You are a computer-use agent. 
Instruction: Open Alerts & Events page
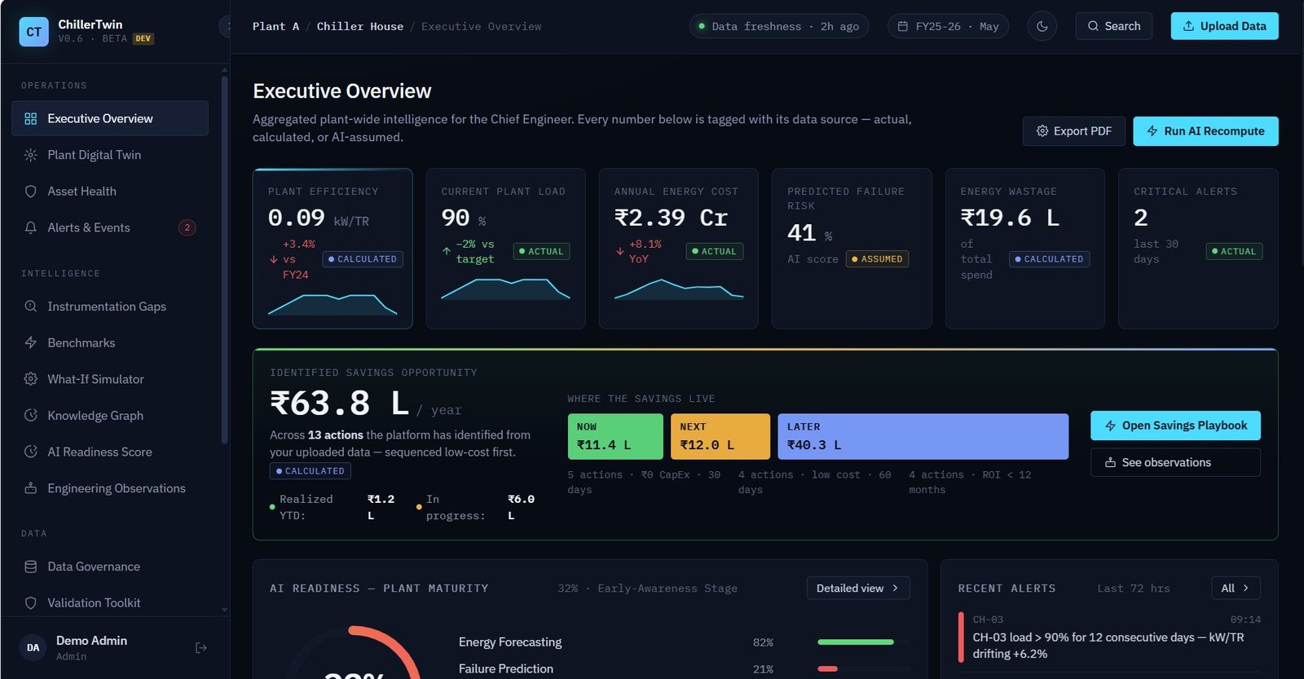click(110, 227)
